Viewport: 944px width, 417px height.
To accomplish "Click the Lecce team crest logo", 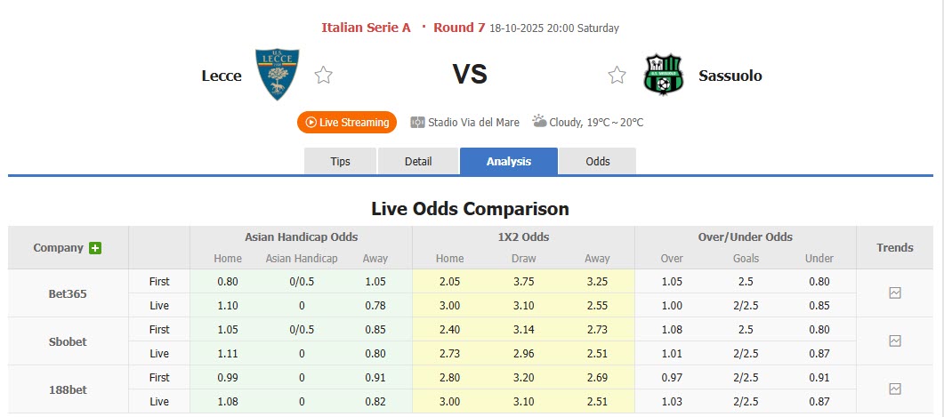I will pyautogui.click(x=277, y=75).
